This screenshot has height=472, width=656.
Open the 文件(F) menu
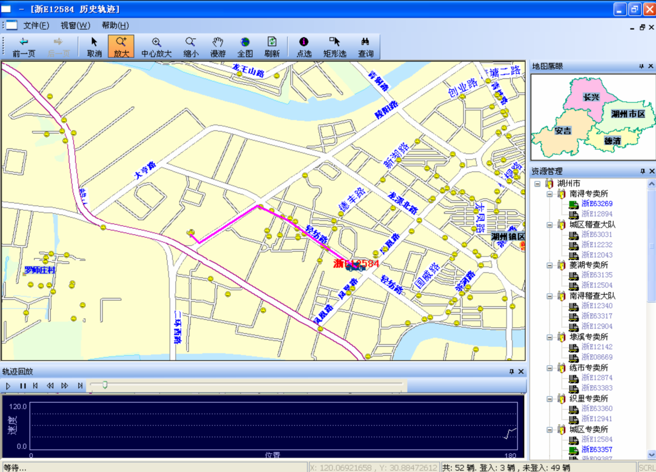click(36, 25)
